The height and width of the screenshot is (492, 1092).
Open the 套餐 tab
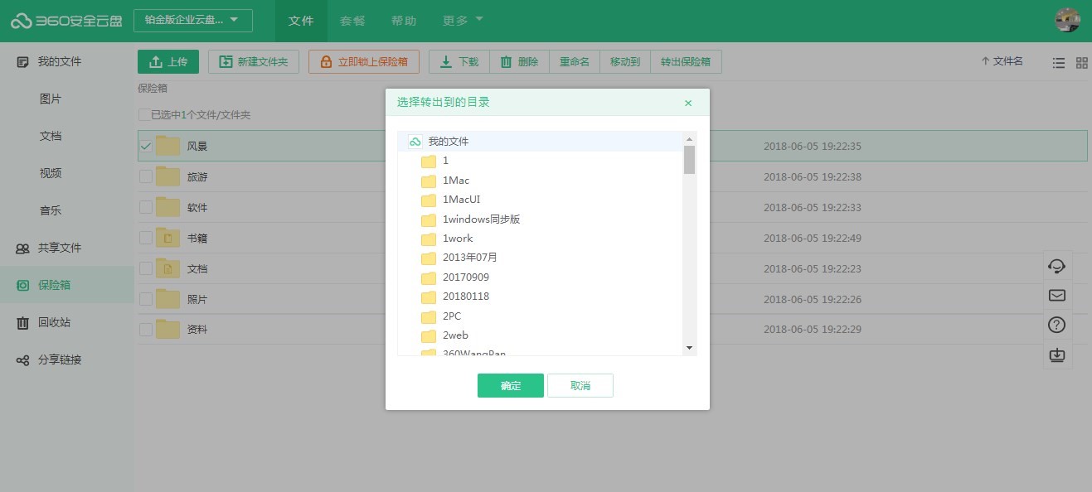[352, 21]
